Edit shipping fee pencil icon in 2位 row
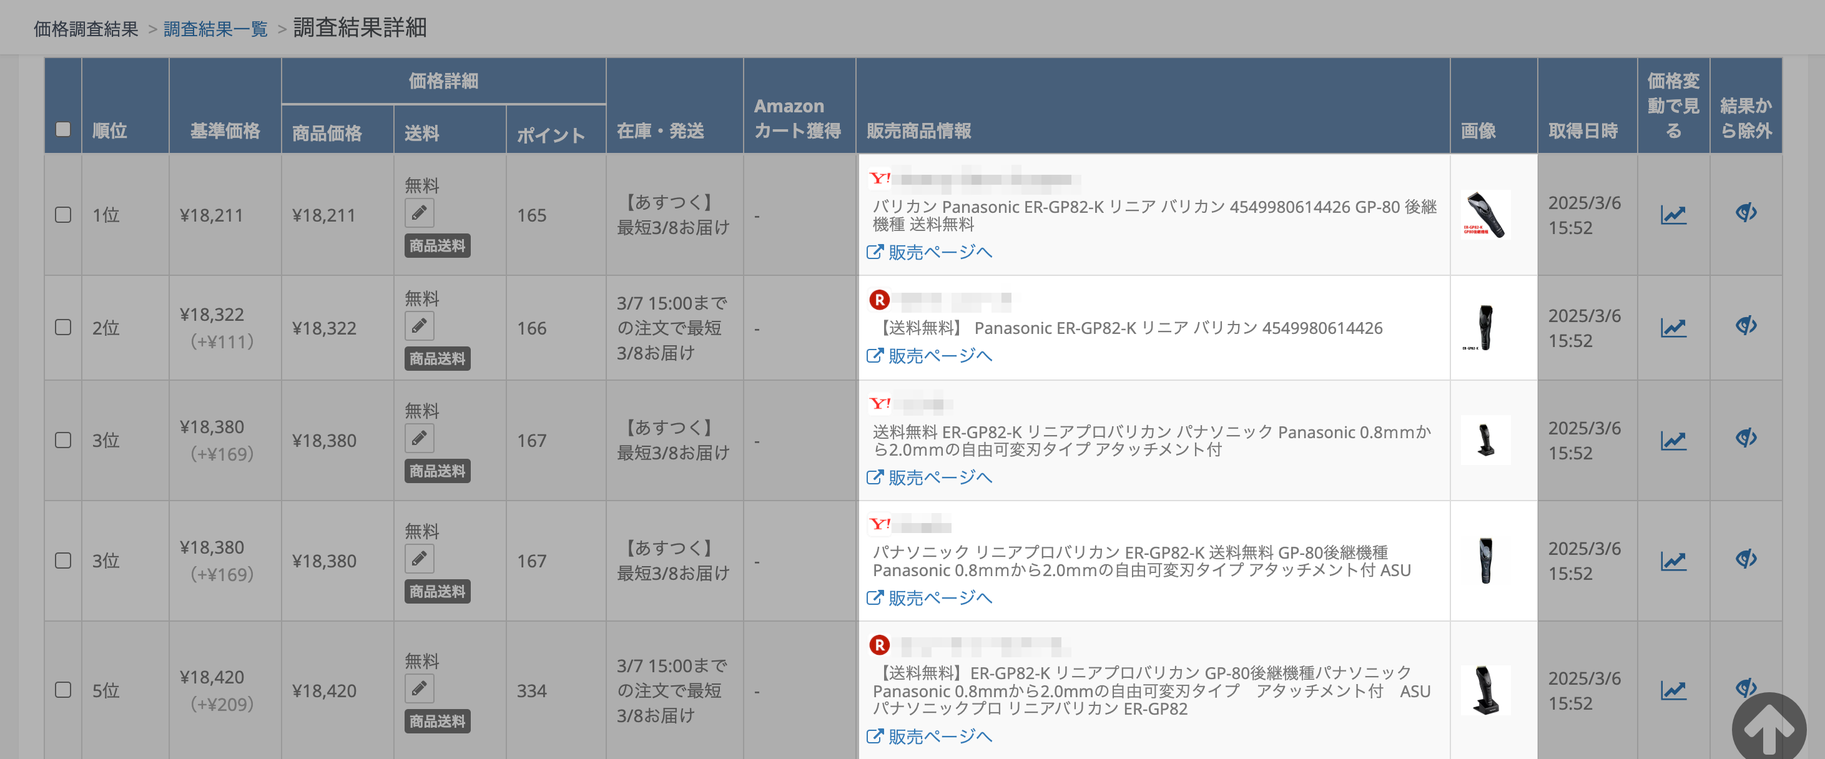The height and width of the screenshot is (759, 1825). (420, 326)
